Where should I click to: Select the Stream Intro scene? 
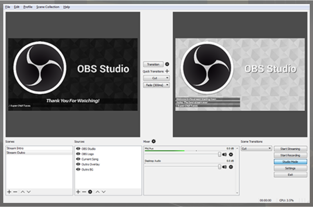(x=39, y=148)
